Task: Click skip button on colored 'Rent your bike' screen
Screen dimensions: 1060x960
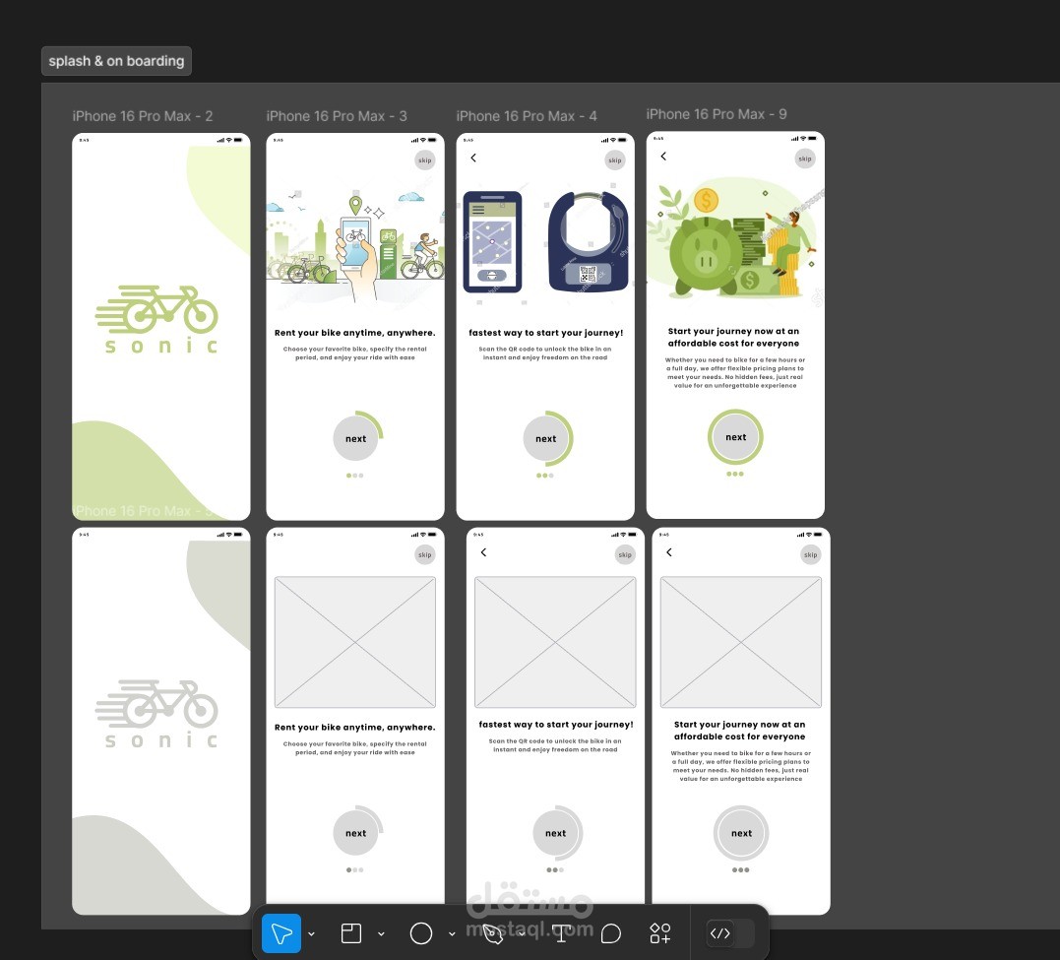Action: tap(424, 160)
